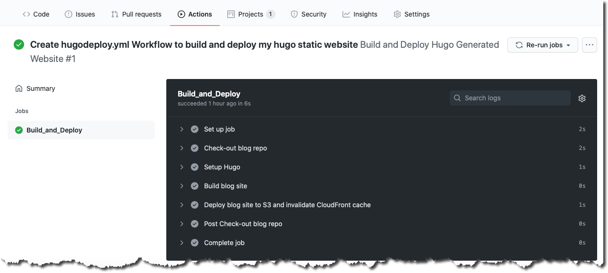
Task: Open the Code tab
Action: pos(36,14)
